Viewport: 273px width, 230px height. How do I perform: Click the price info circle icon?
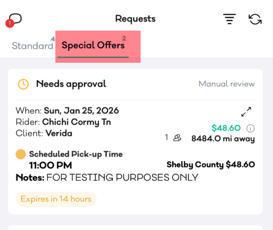coord(251,128)
